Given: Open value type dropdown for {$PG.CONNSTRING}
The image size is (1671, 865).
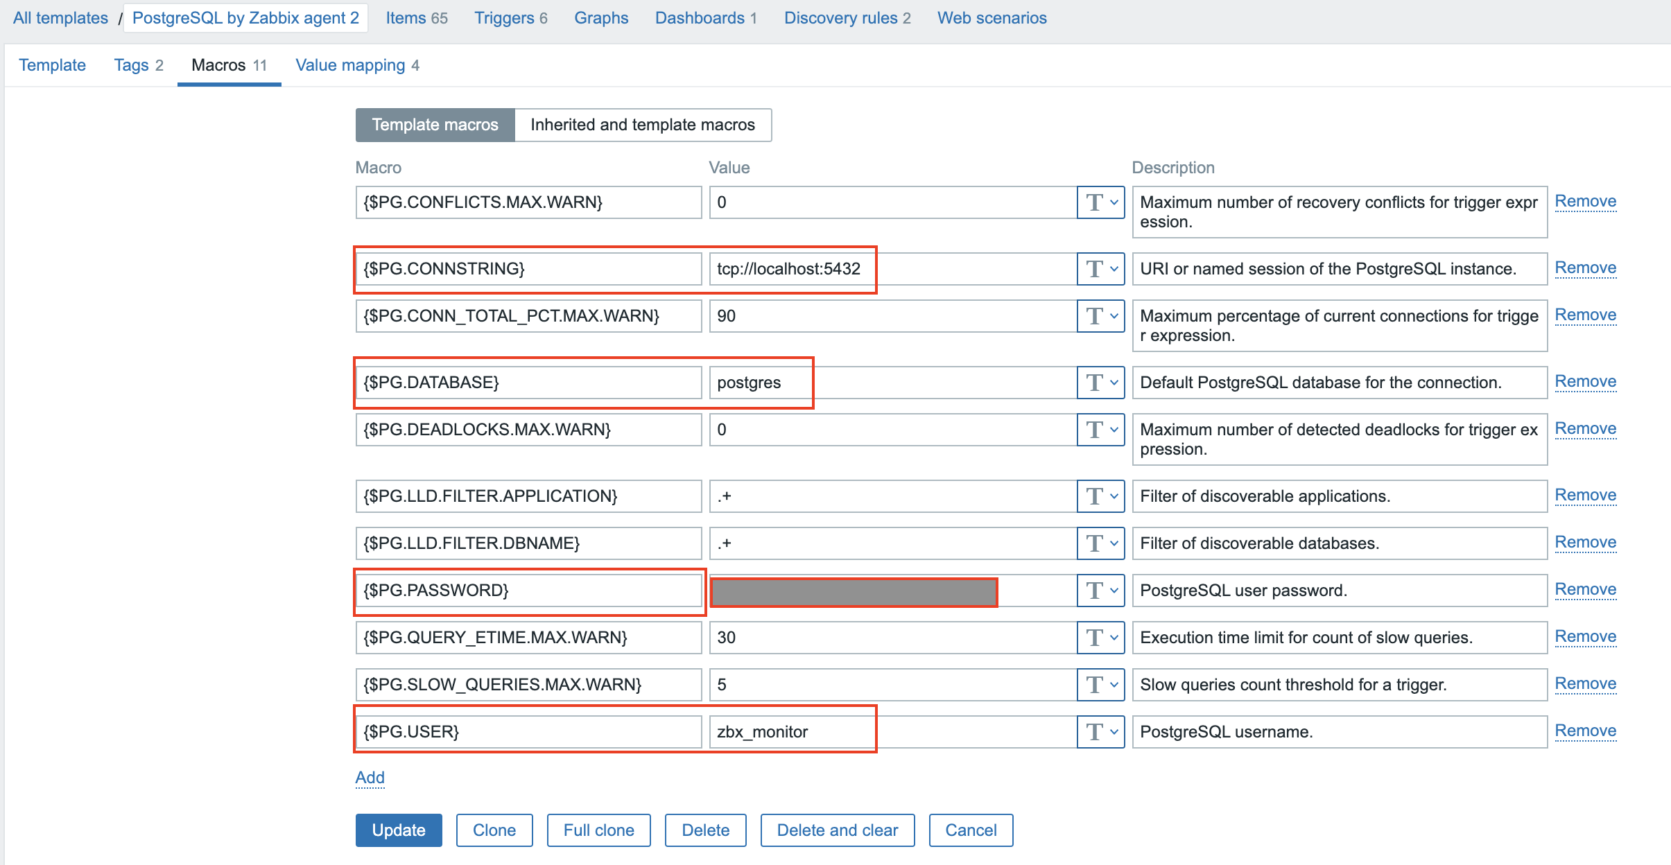Looking at the screenshot, I should pos(1100,269).
